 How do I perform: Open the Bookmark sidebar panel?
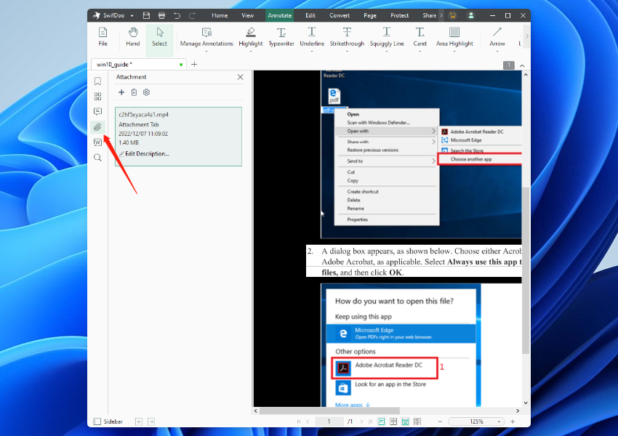coord(97,81)
